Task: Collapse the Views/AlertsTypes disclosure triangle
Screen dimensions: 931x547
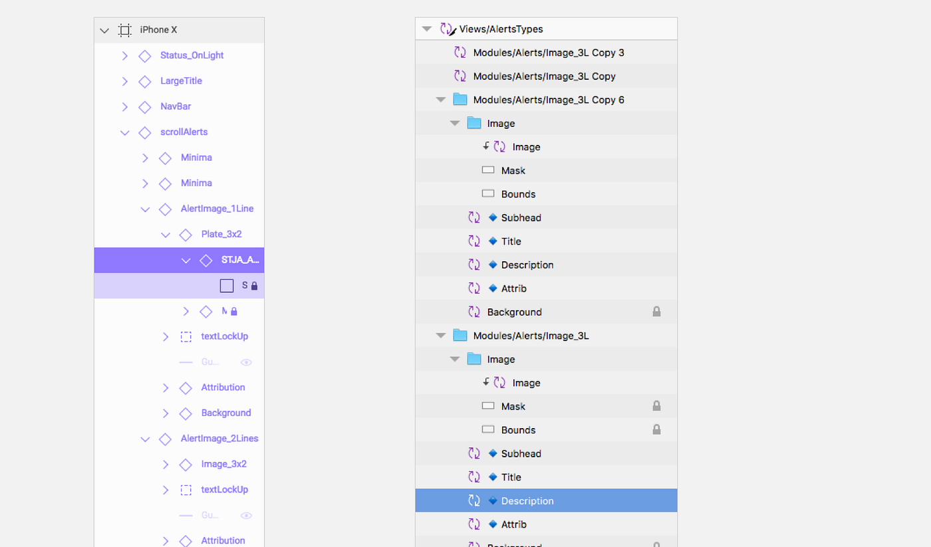Action: [427, 29]
